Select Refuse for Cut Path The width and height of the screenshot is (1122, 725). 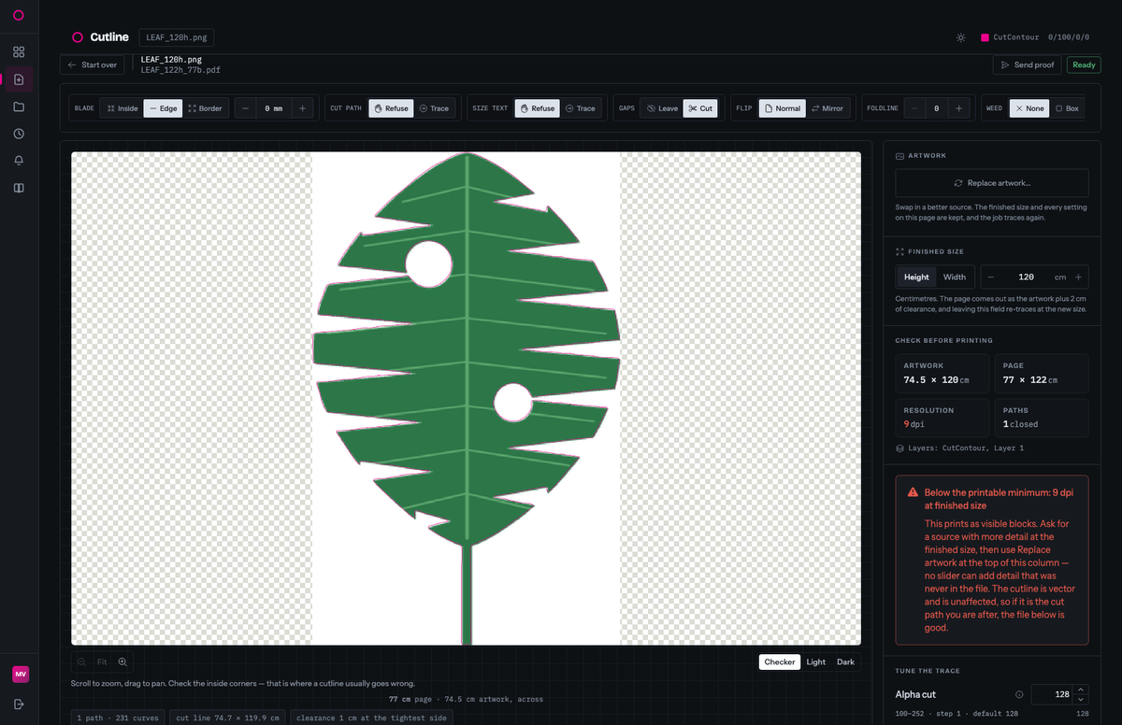tap(391, 108)
